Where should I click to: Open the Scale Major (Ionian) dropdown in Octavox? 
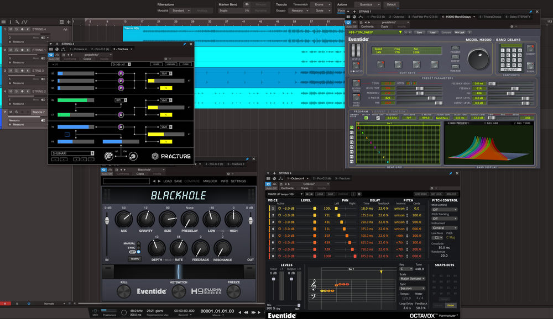point(413,279)
